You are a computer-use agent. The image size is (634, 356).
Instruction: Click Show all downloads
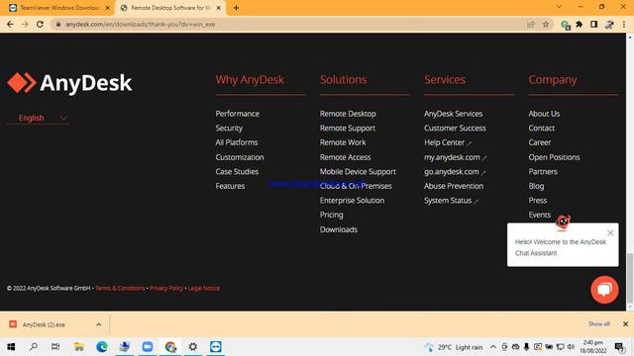point(598,324)
